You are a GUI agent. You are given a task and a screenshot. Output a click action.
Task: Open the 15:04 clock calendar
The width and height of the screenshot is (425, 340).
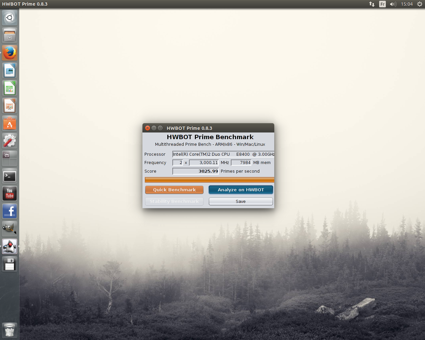tap(407, 4)
